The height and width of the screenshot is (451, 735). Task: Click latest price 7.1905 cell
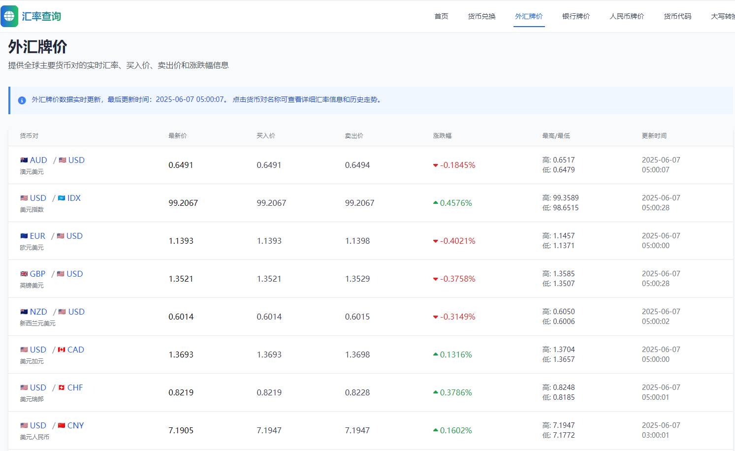[181, 430]
